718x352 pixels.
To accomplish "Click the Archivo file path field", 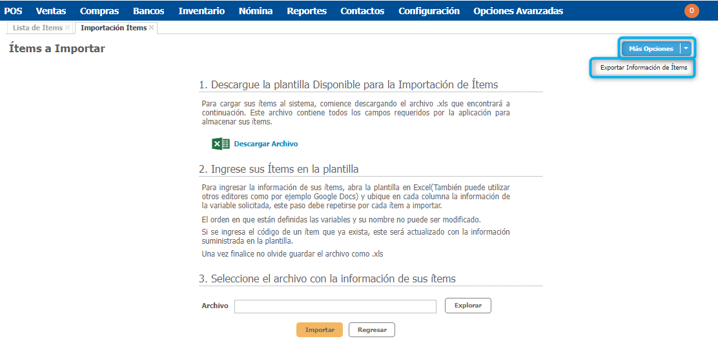I will coord(335,306).
